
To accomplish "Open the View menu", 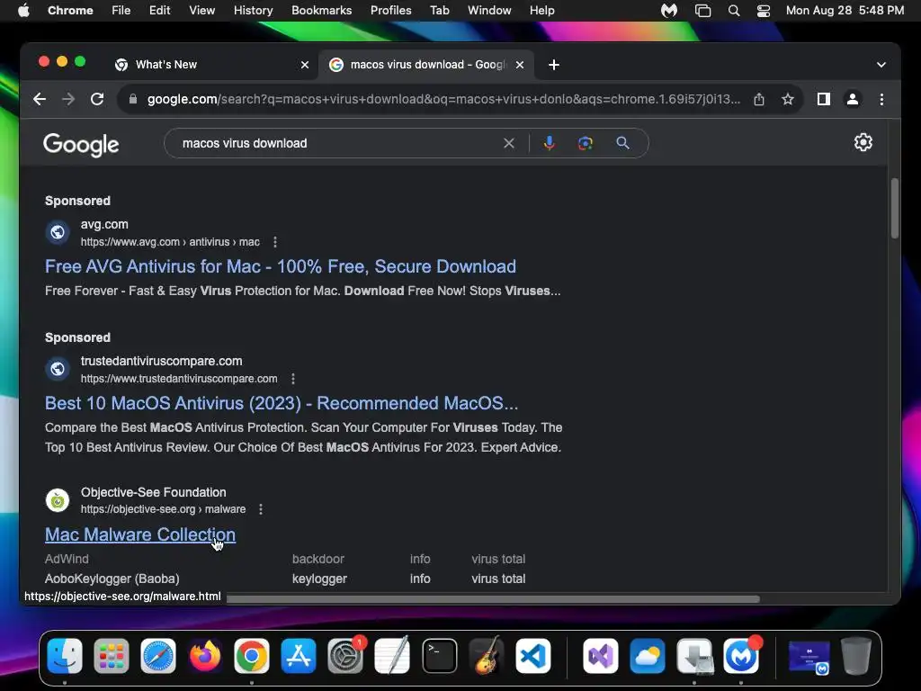I will point(201,11).
